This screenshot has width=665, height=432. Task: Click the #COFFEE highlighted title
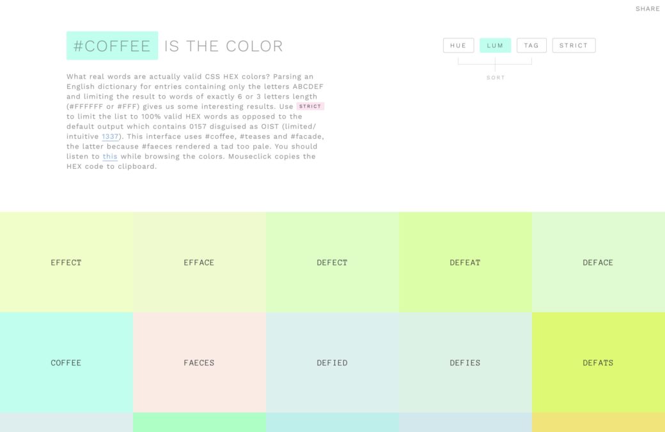(112, 46)
